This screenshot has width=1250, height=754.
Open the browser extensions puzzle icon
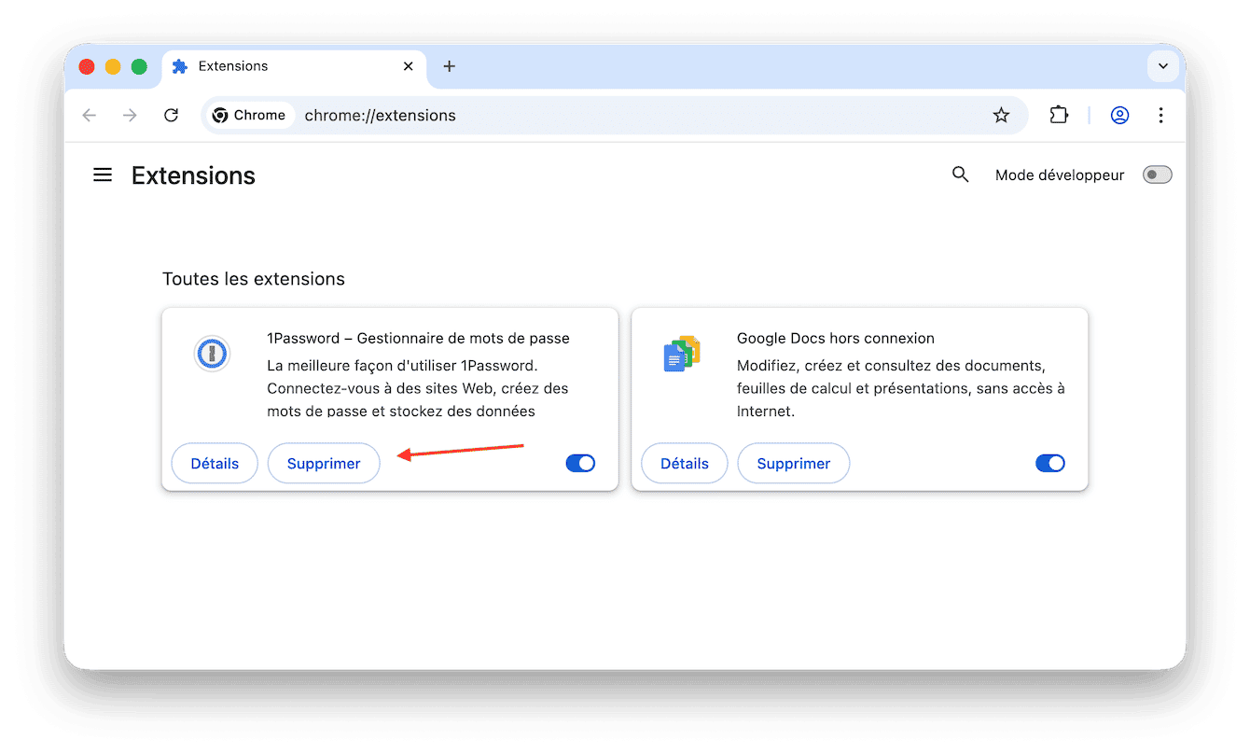[1059, 115]
